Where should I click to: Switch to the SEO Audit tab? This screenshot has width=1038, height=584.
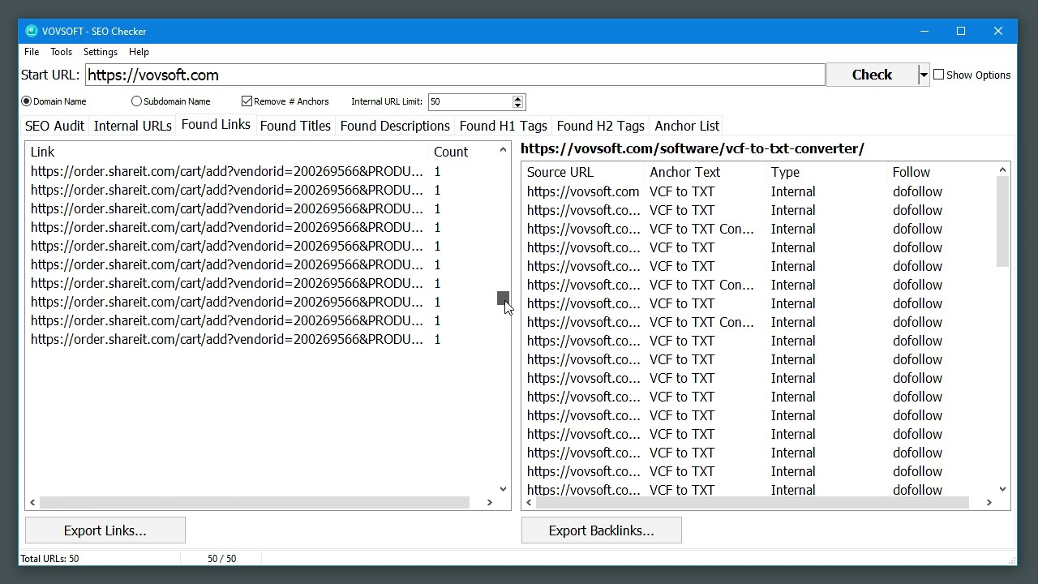[54, 126]
